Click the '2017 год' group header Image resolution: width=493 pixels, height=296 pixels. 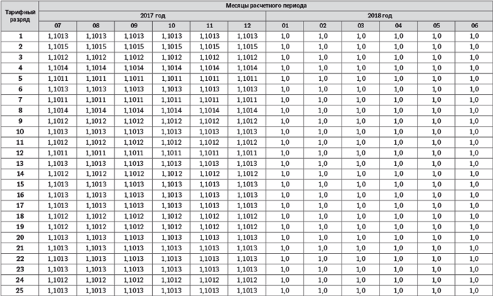point(152,15)
